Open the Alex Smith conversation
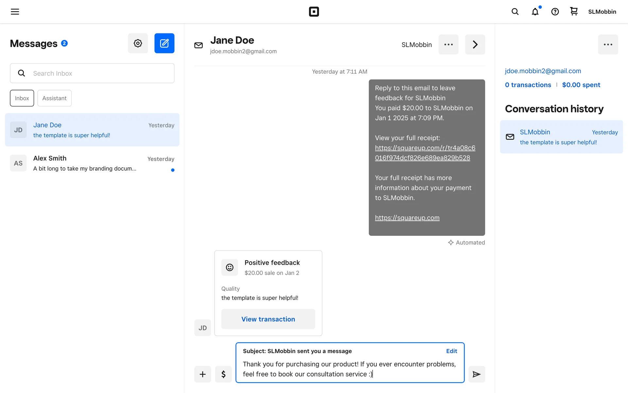This screenshot has height=393, width=628. (92, 163)
